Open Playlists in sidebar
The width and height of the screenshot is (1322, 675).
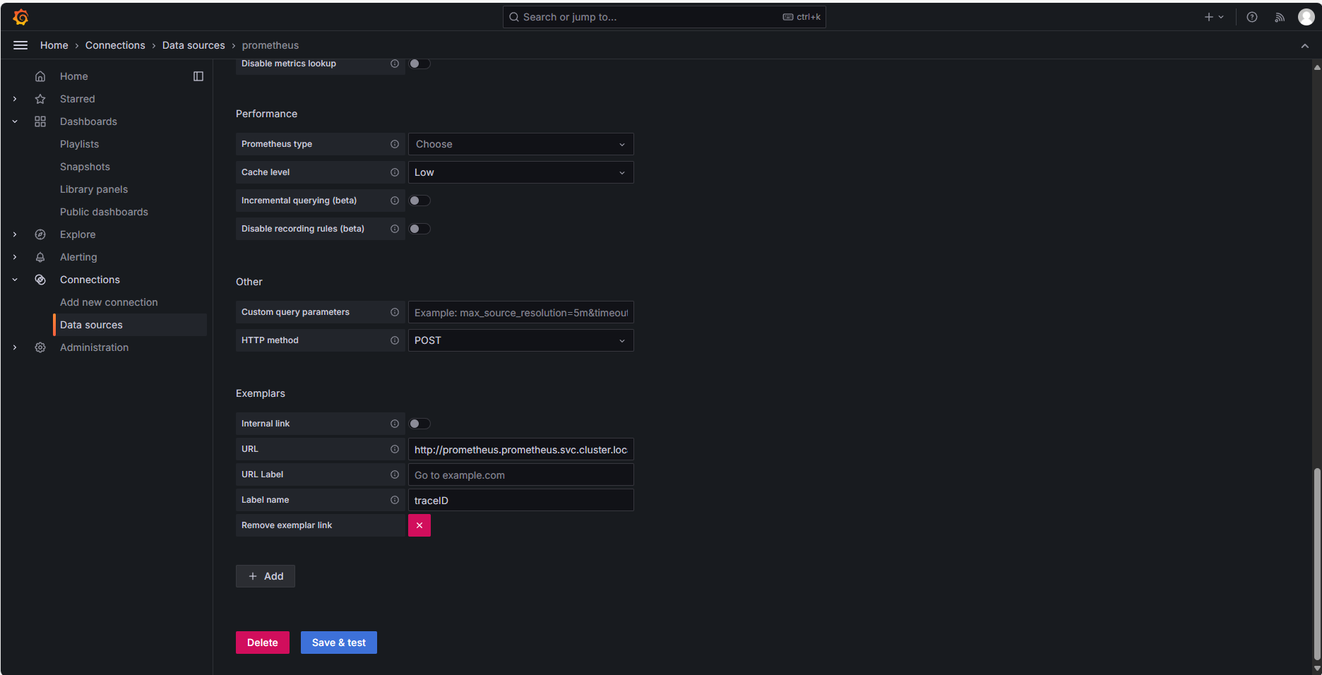pyautogui.click(x=80, y=144)
